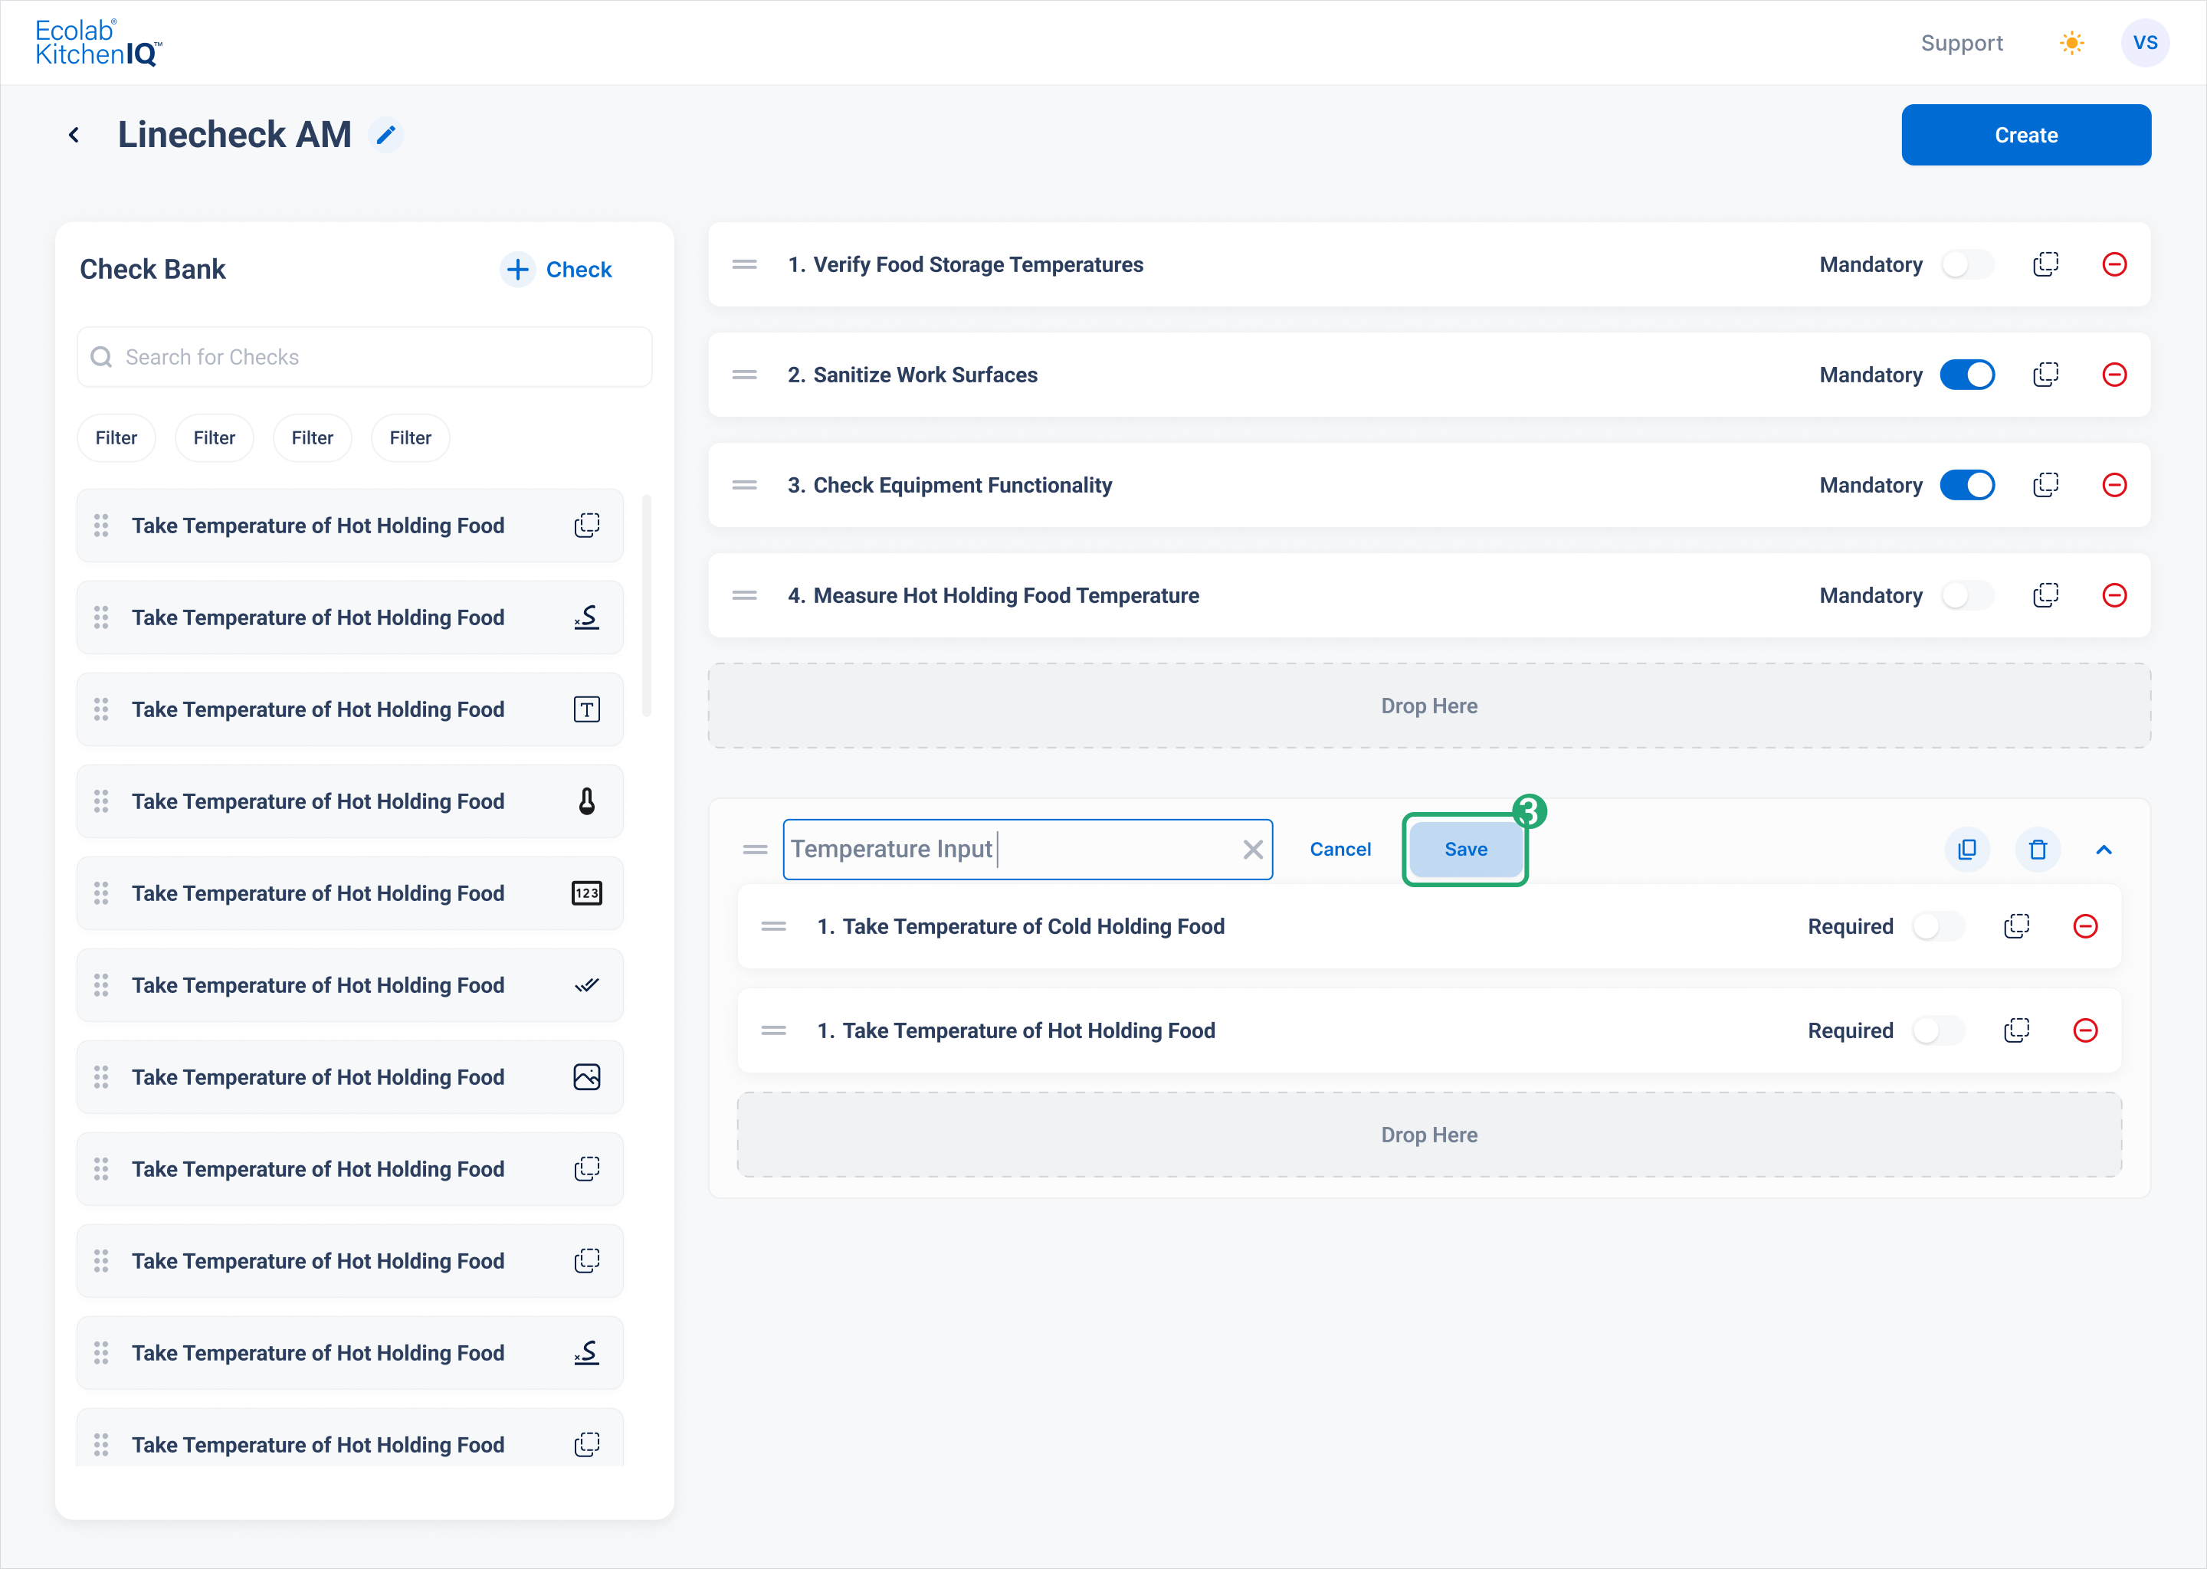Screen dimensions: 2207x1569
Task: Collapse the Temperature Input section
Action: pos(2104,849)
